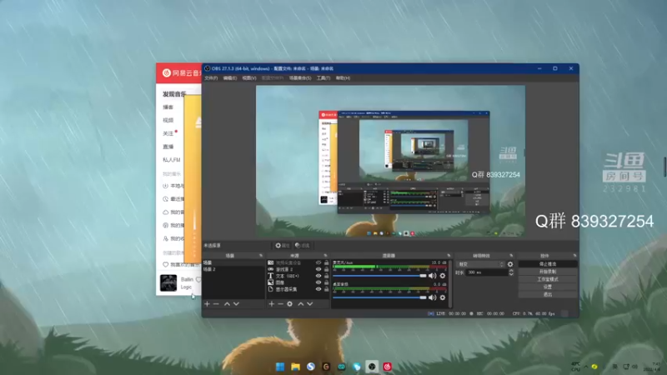667x375 pixels.
Task: Open OBS View menu
Action: tap(248, 78)
